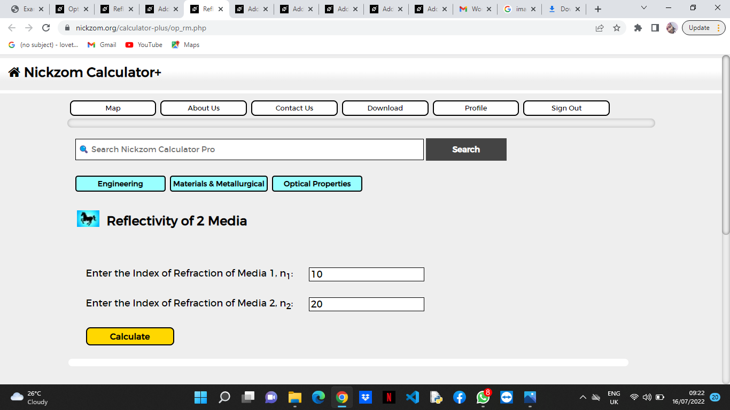The height and width of the screenshot is (410, 730).
Task: Open the browser side panel icon
Action: (x=655, y=28)
